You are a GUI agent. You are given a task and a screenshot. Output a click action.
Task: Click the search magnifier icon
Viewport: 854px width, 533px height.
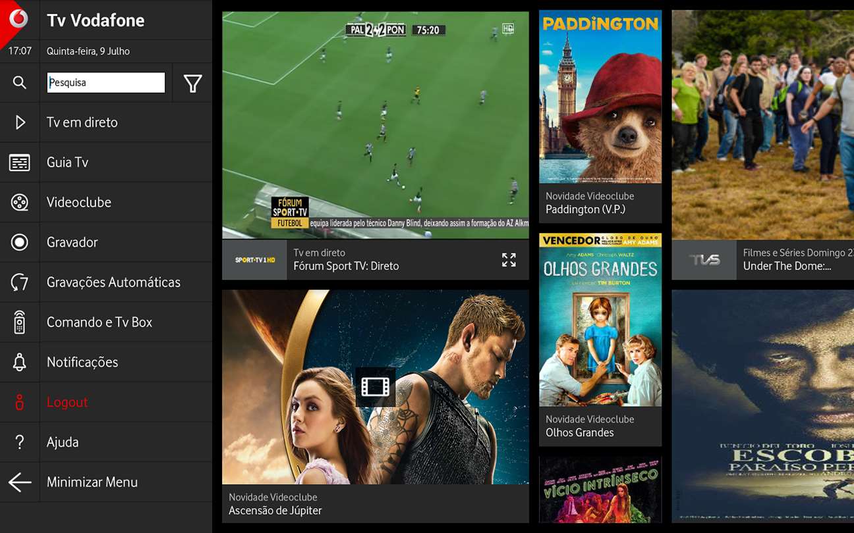tap(20, 82)
